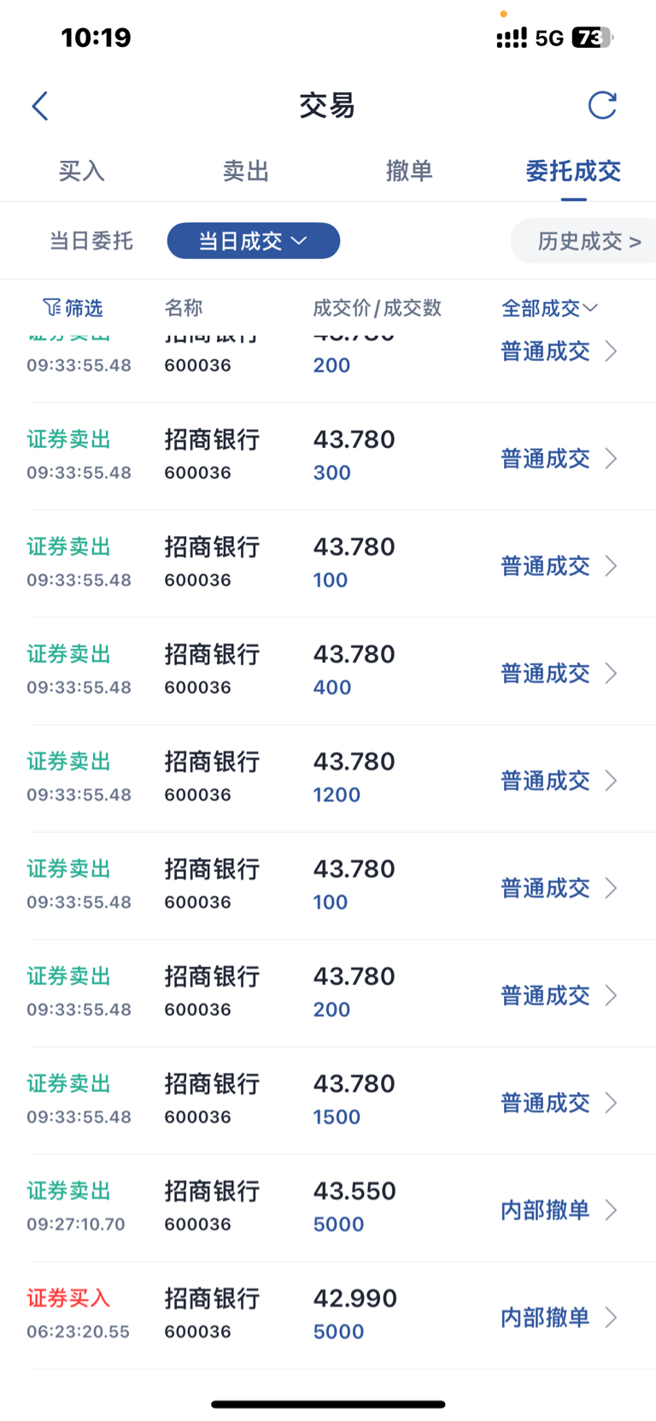The height and width of the screenshot is (1421, 656).
Task: Open details chevron for 1500 shares row
Action: tap(611, 1103)
